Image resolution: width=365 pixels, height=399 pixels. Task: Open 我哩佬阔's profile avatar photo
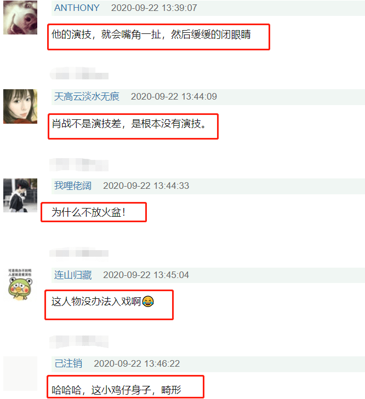[20, 195]
